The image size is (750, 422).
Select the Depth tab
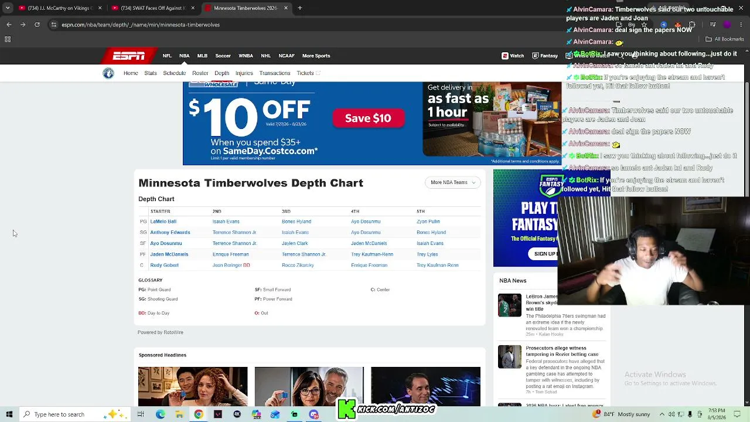(221, 73)
